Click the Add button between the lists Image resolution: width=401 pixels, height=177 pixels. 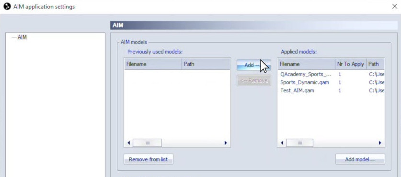(x=254, y=65)
